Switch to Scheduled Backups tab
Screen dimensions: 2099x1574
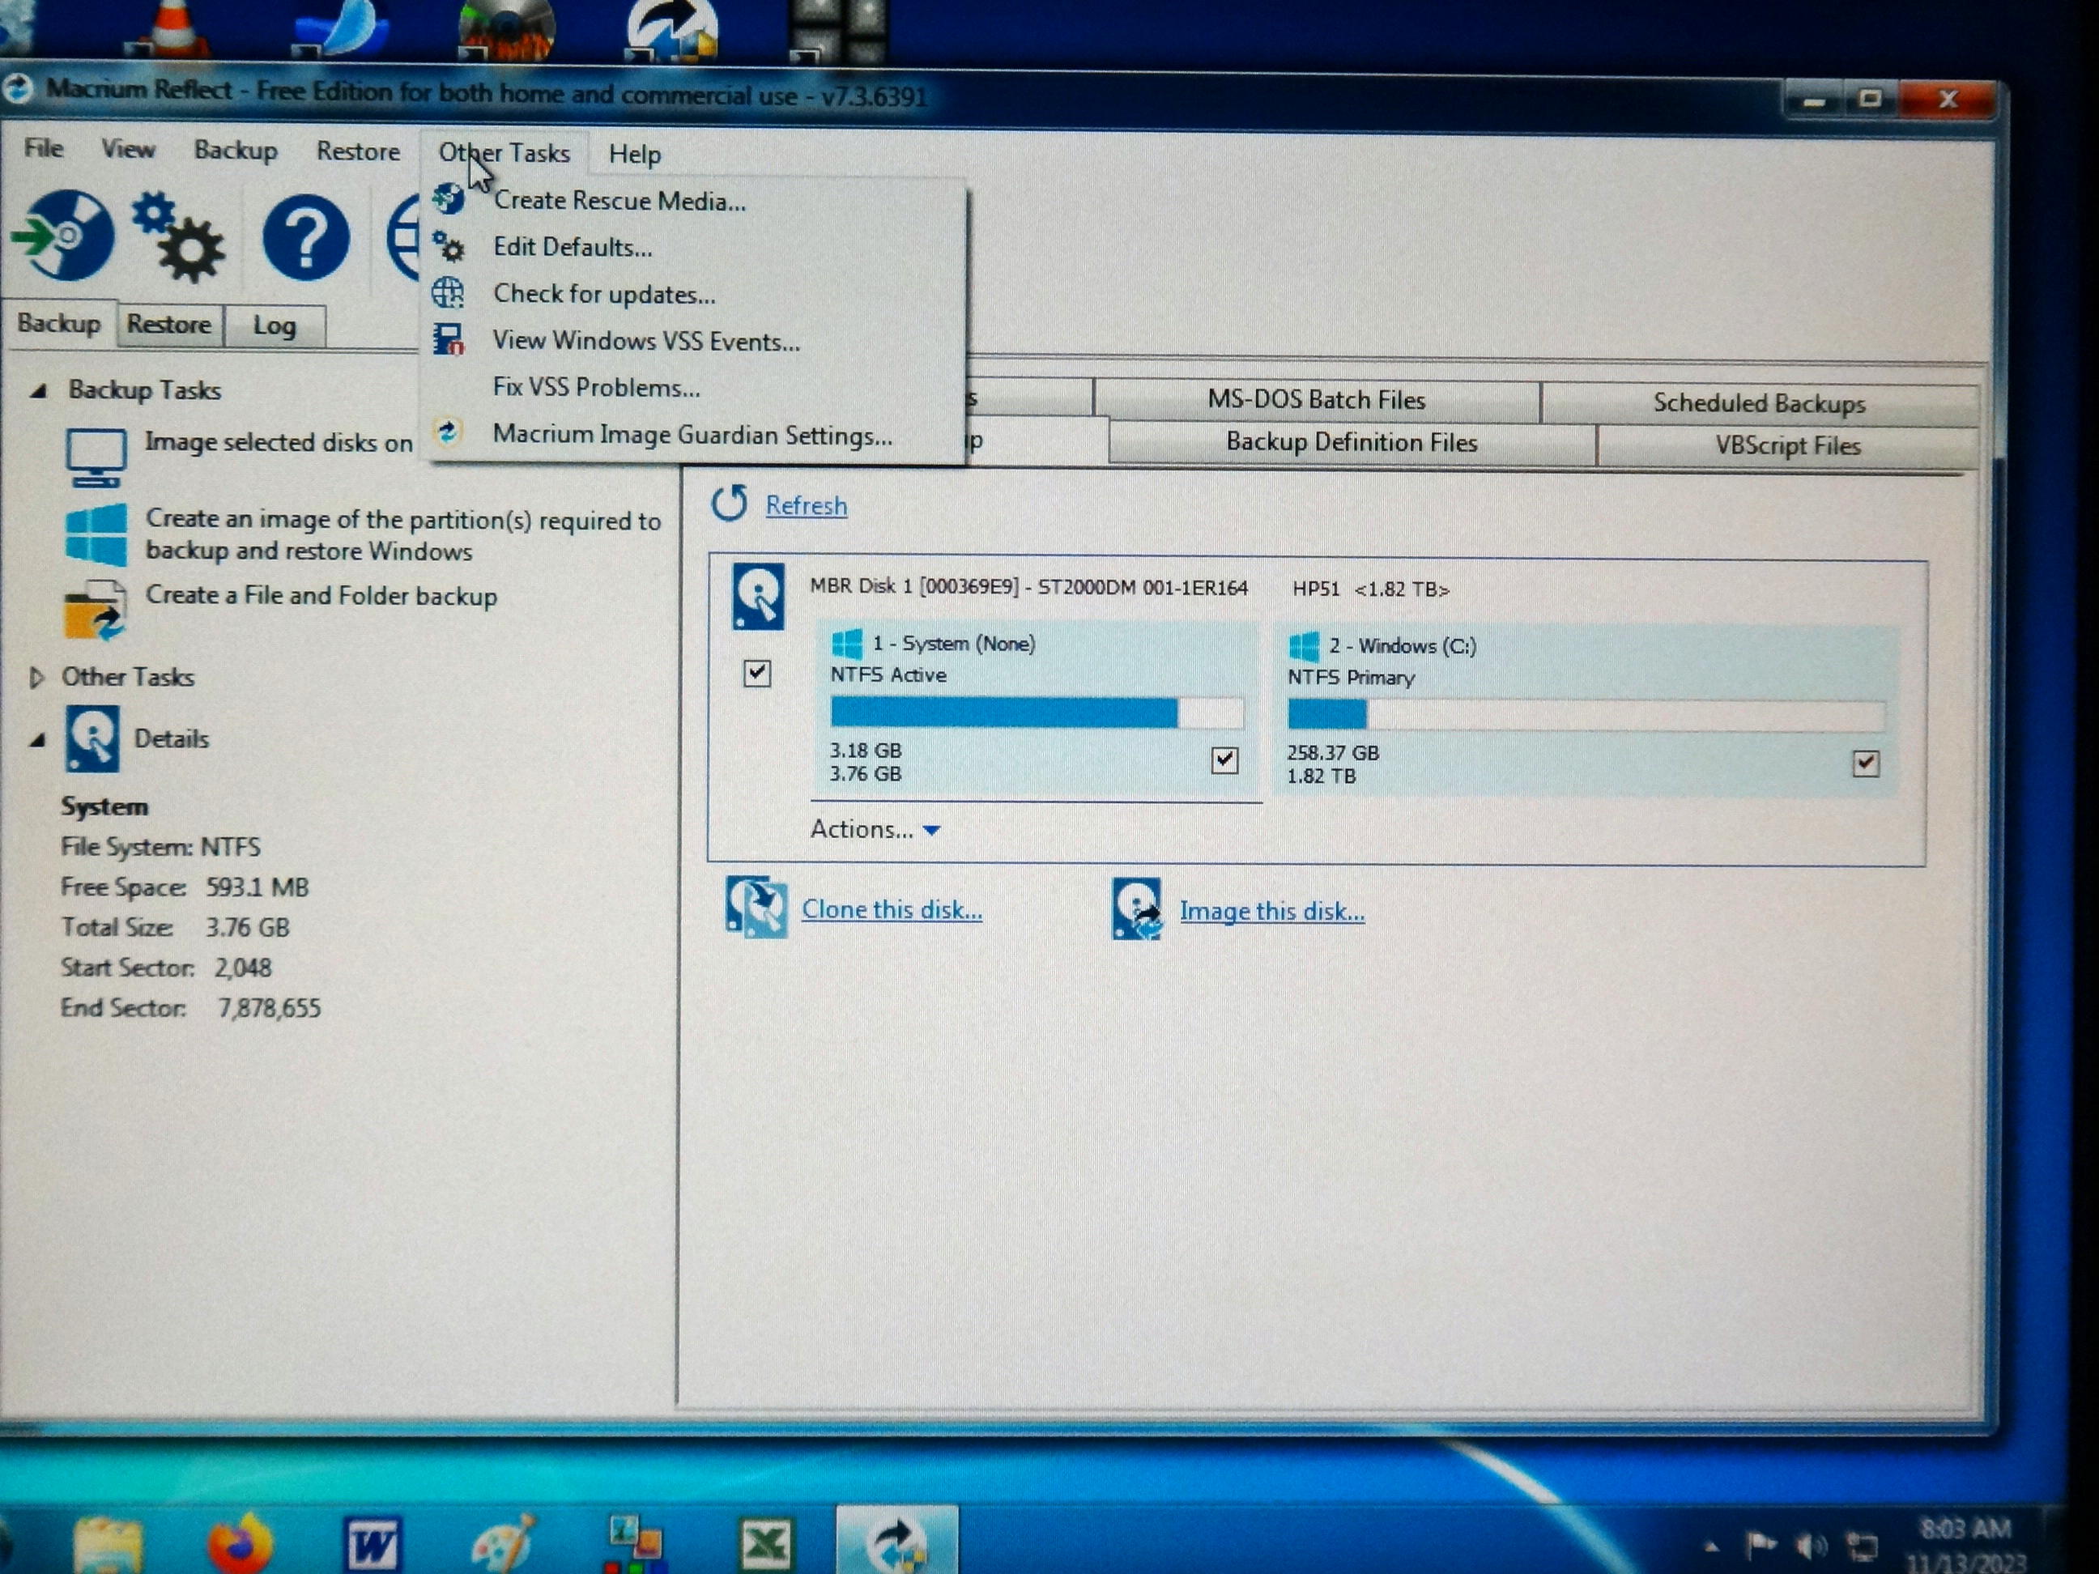click(1759, 403)
